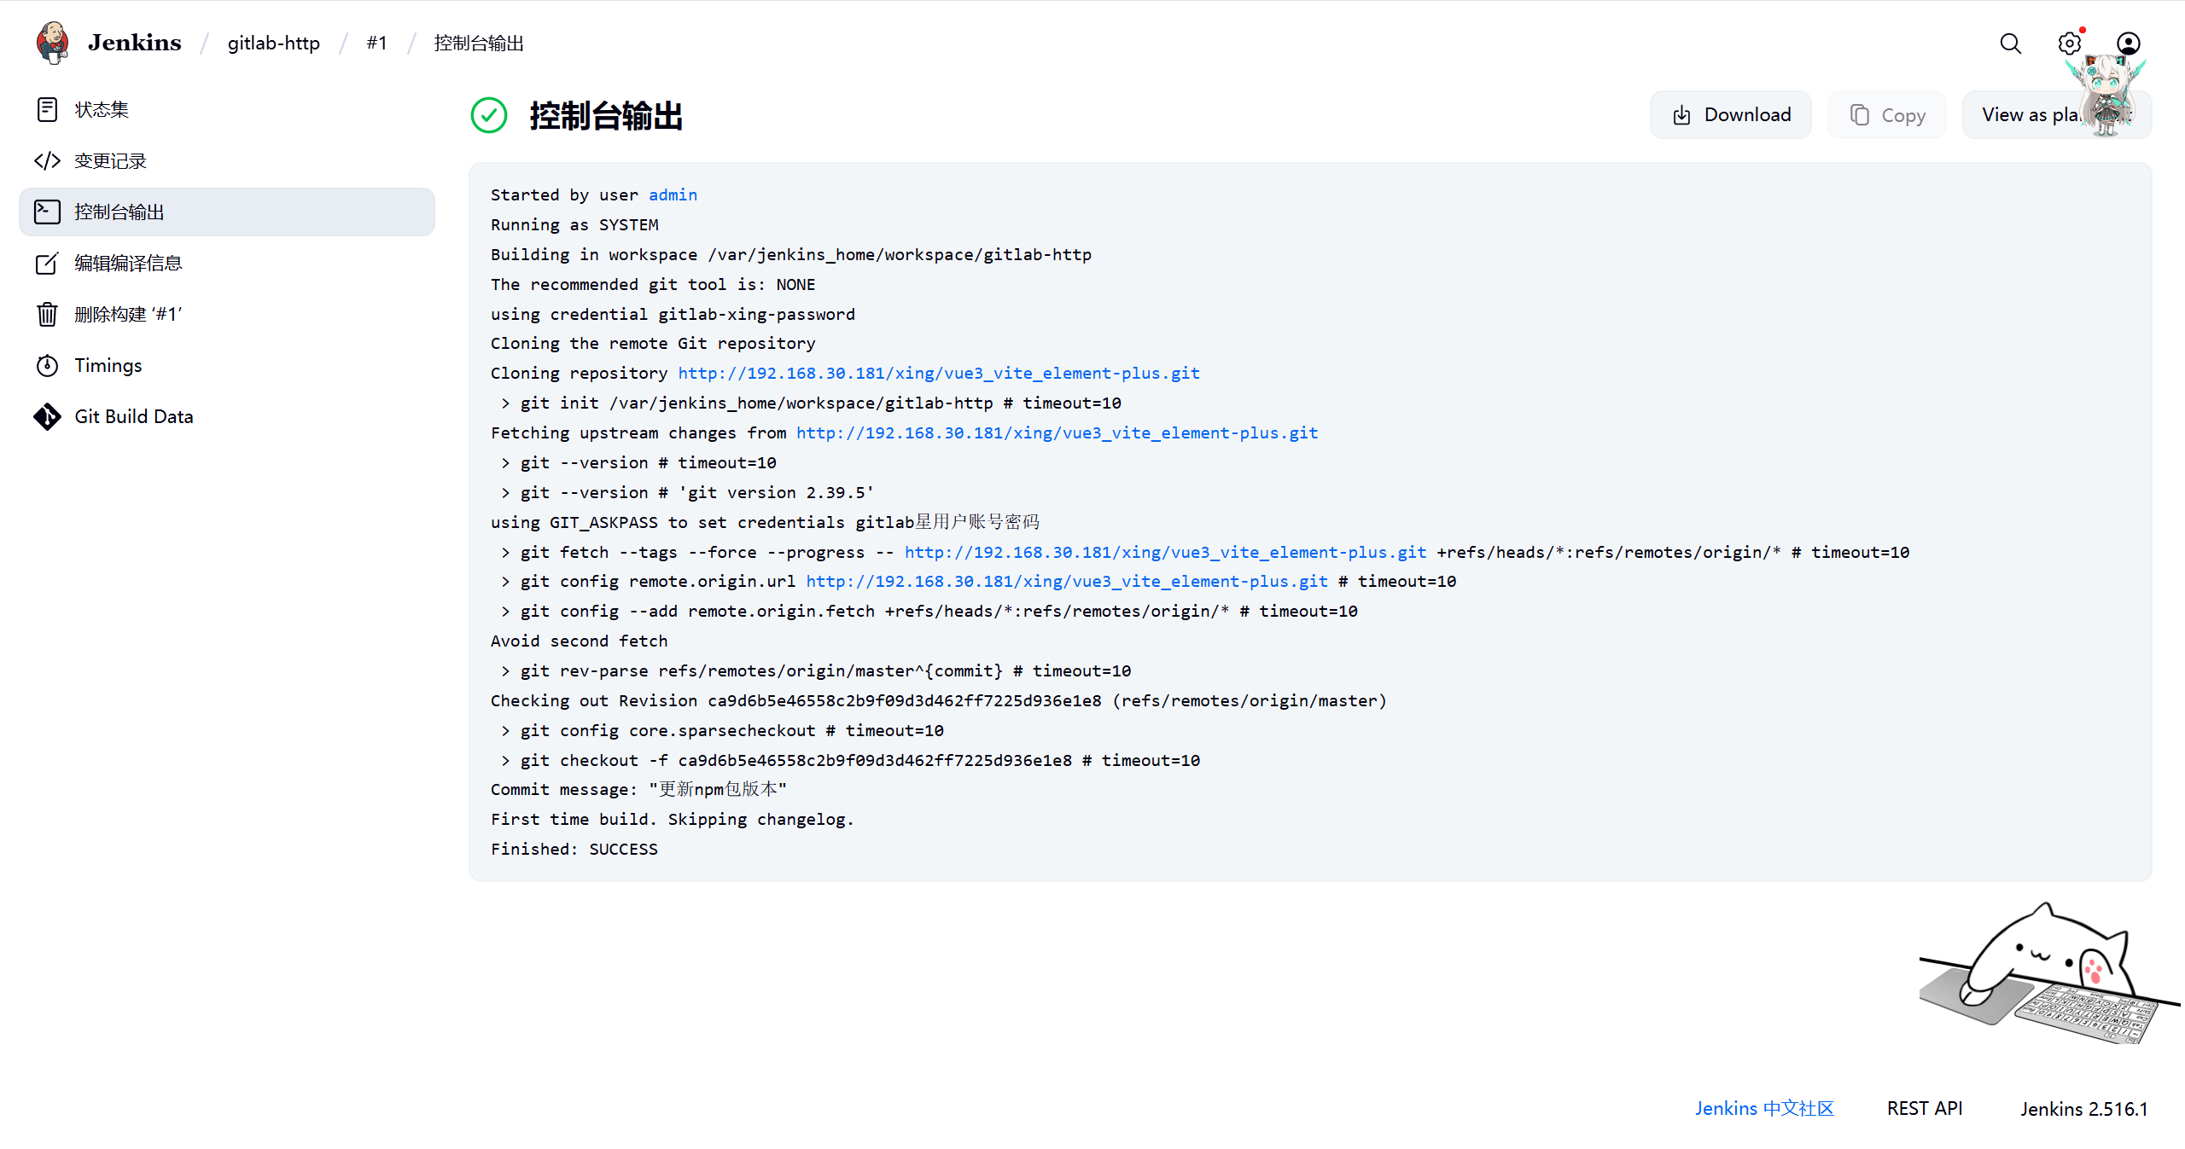Image resolution: width=2185 pixels, height=1149 pixels.
Task: Select the 控制台输出 sidebar item
Action: click(227, 212)
